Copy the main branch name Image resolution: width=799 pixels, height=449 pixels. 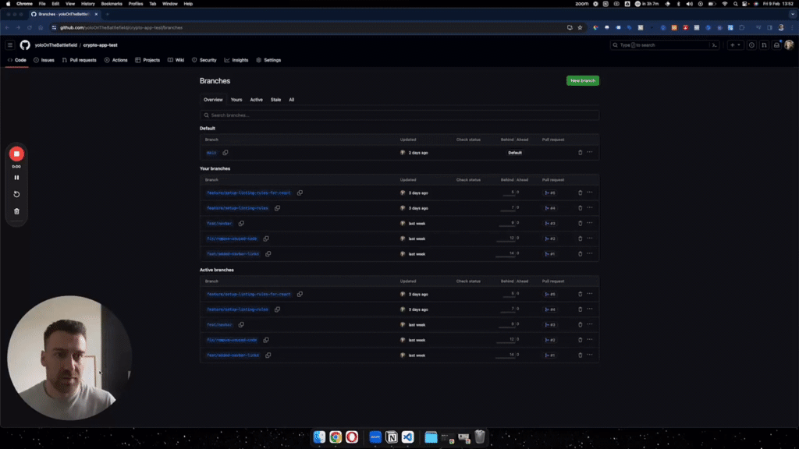pos(224,153)
